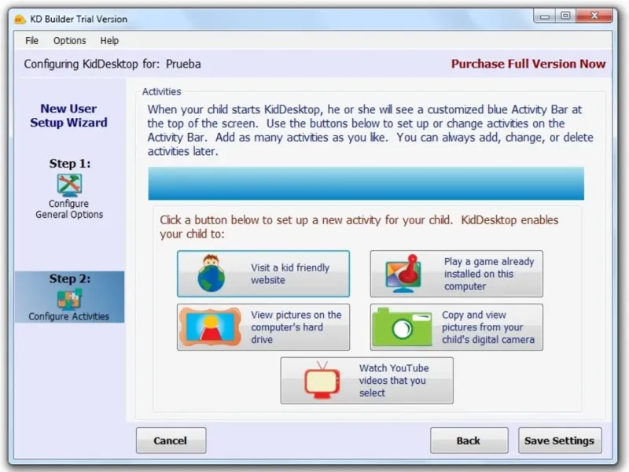Open the File menu

(31, 41)
